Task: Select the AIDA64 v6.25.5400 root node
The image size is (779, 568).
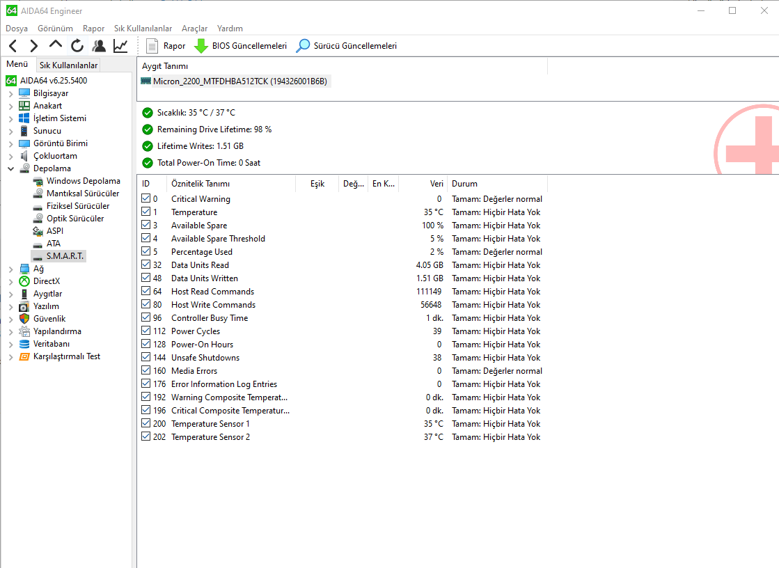Action: pyautogui.click(x=46, y=81)
